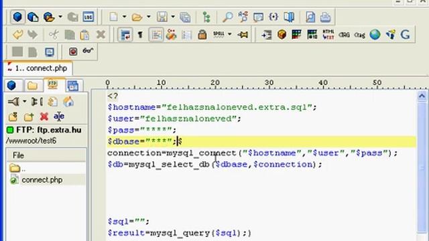Select the connect.php document tab

[x=38, y=68]
